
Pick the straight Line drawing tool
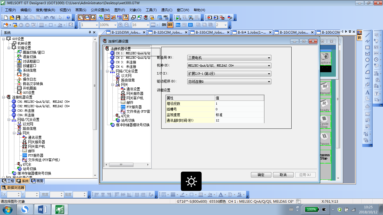coord(367,35)
